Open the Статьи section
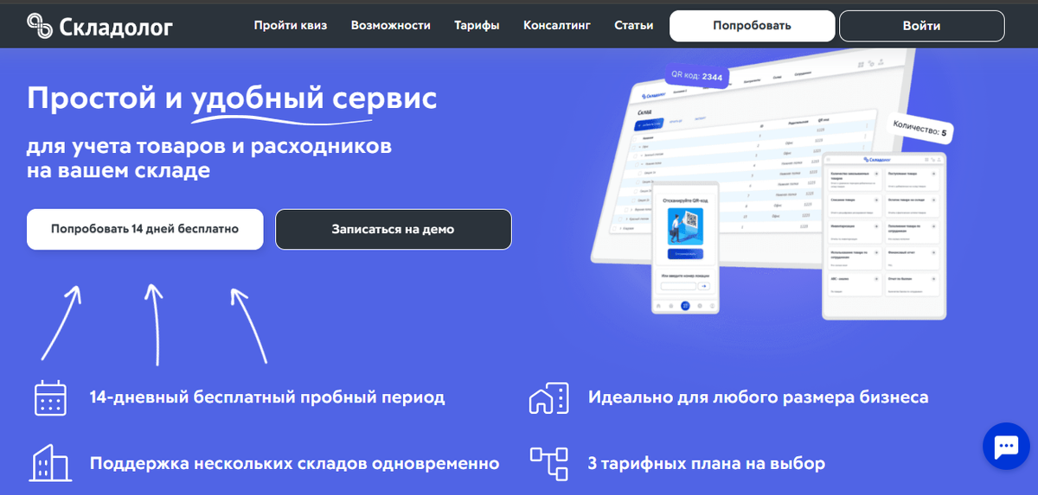1038x495 pixels. pos(634,26)
